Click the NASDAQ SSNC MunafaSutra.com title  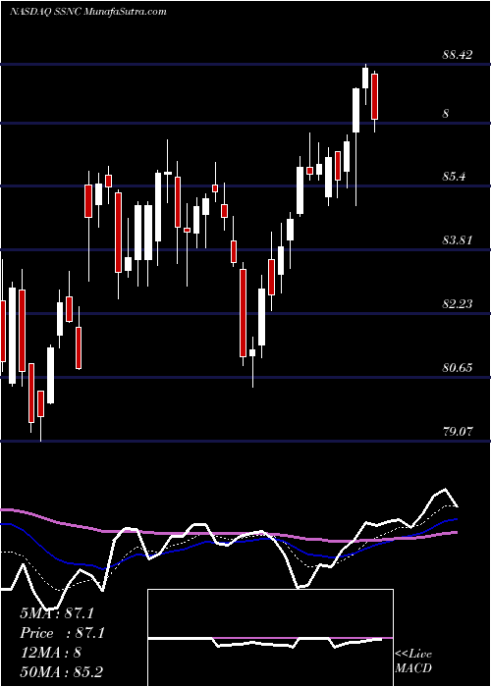click(x=87, y=12)
